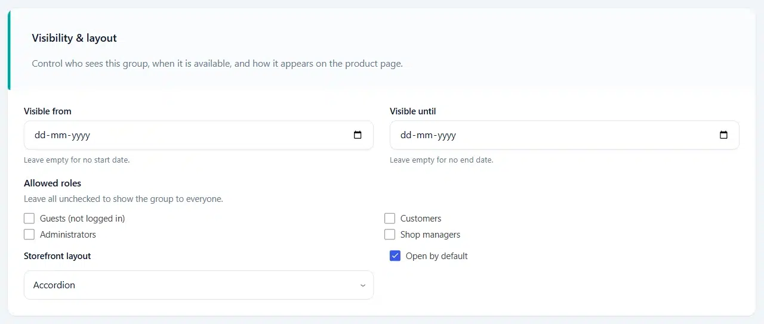This screenshot has width=764, height=324.
Task: Open calendar picker for Visible until
Action: point(723,135)
